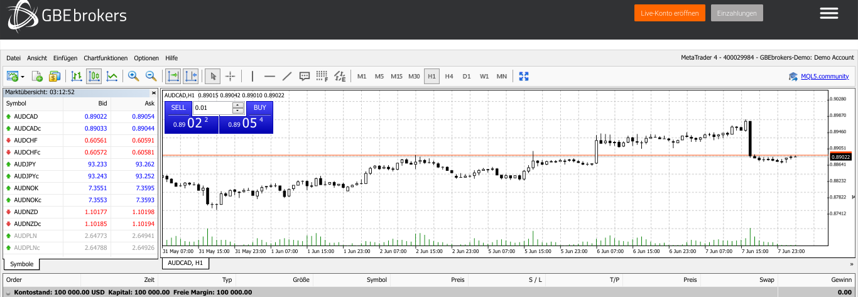Click the BUY button on chart
Viewport: 858px width, 297px height.
click(259, 107)
